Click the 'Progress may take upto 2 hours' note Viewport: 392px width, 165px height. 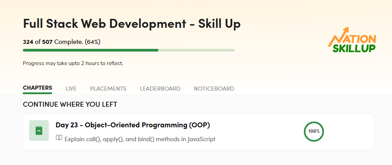point(73,63)
